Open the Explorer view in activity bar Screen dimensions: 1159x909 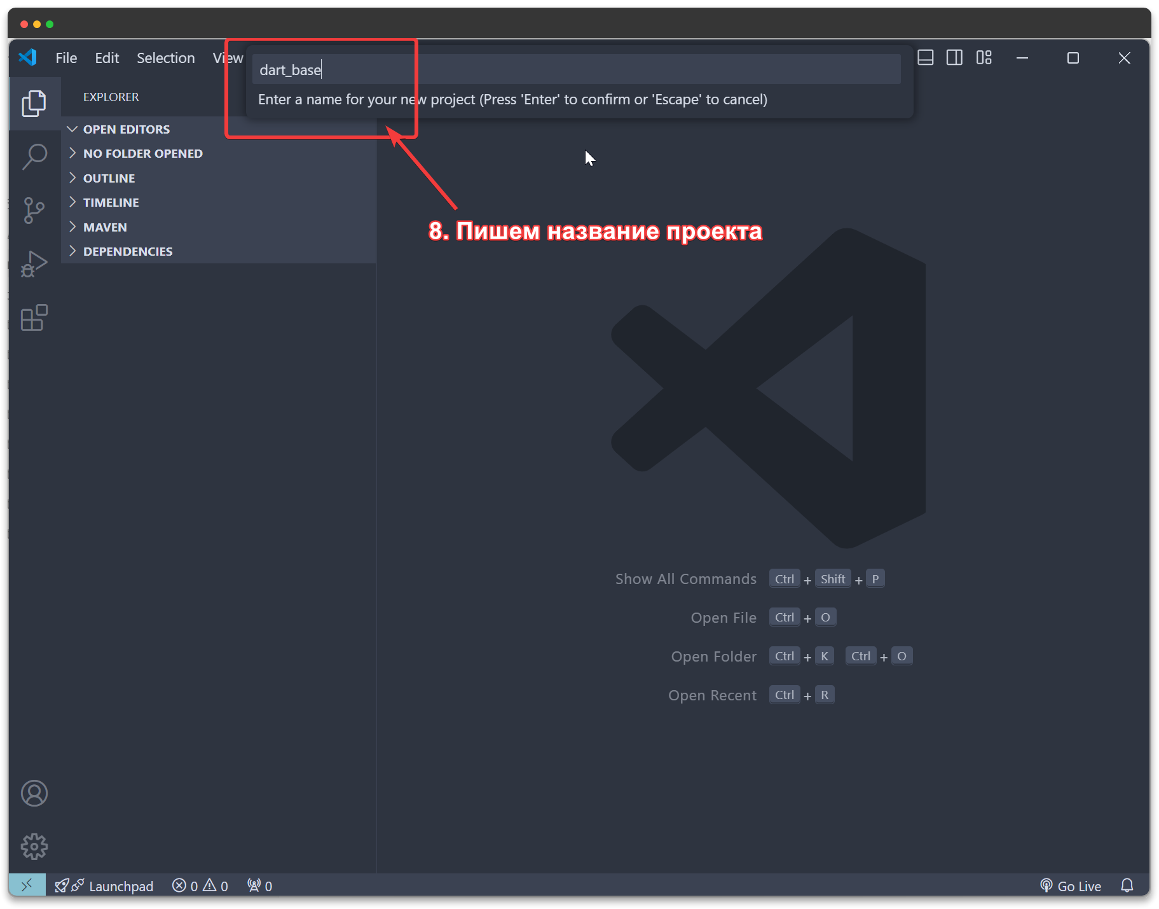point(34,103)
